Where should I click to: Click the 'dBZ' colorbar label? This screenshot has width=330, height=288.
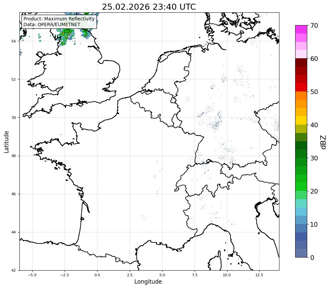pos(324,142)
